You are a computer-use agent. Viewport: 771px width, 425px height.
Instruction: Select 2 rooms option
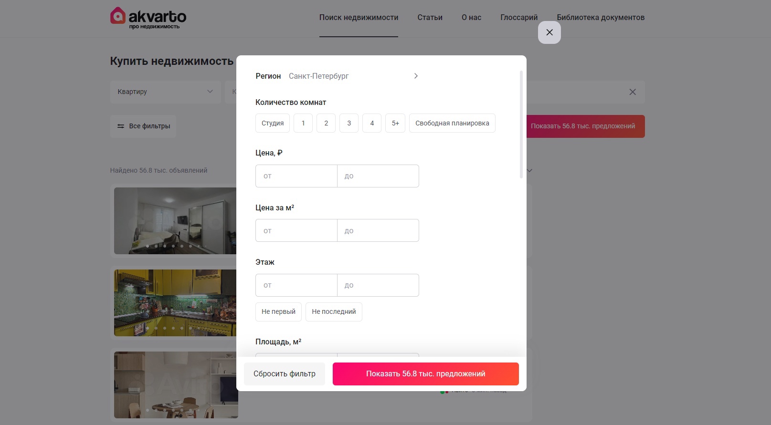click(326, 123)
